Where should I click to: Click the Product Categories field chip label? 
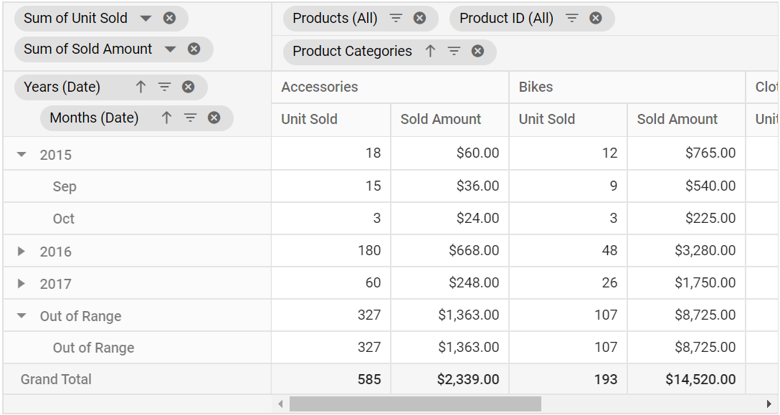pyautogui.click(x=352, y=52)
